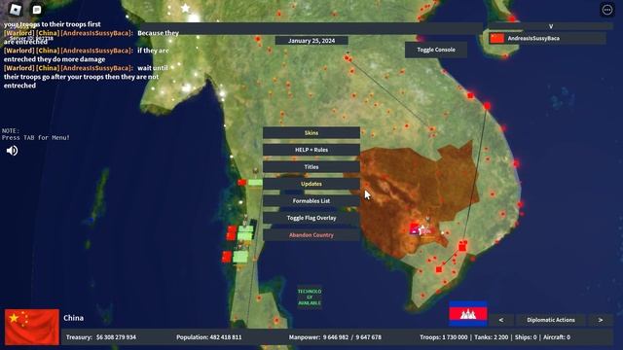Viewport: 623px width, 350px height.
Task: Click the Diplomatic Actions button
Action: click(x=551, y=320)
